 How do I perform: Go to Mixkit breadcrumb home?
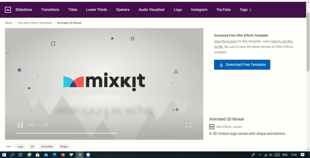pos(9,23)
